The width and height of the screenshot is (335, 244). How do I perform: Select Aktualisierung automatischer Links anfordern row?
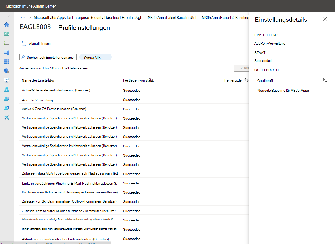(x=134, y=239)
